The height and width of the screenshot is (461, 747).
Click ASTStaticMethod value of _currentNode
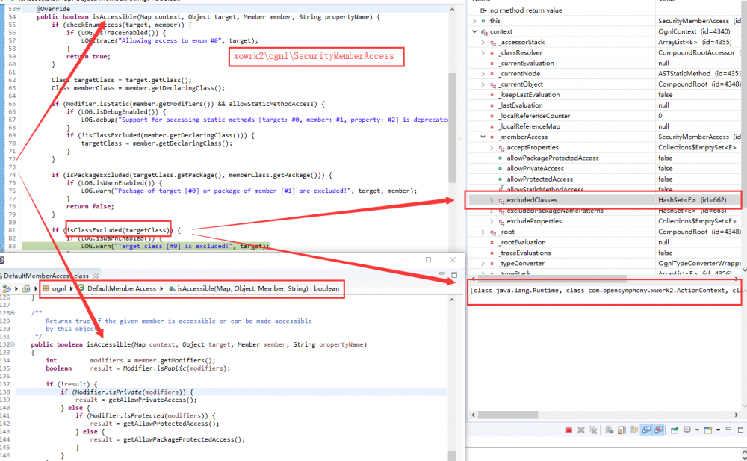point(699,73)
